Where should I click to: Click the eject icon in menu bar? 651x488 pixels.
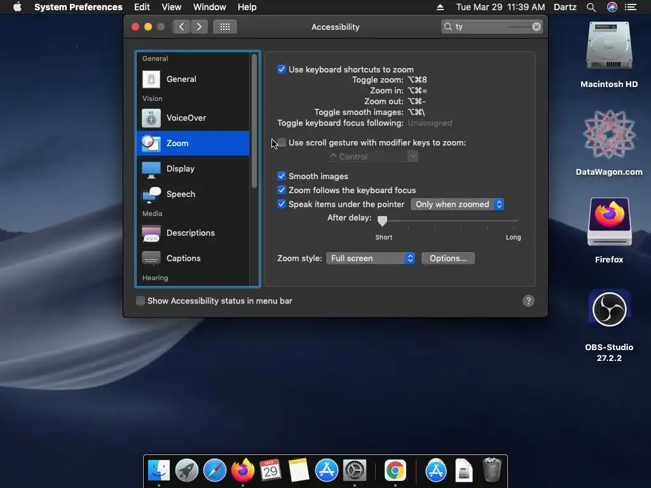point(440,7)
